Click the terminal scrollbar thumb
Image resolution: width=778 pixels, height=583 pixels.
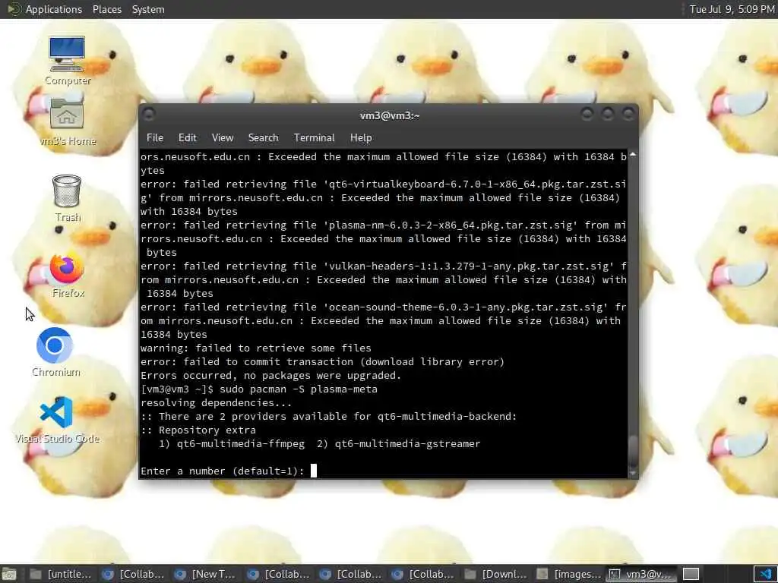coord(633,451)
